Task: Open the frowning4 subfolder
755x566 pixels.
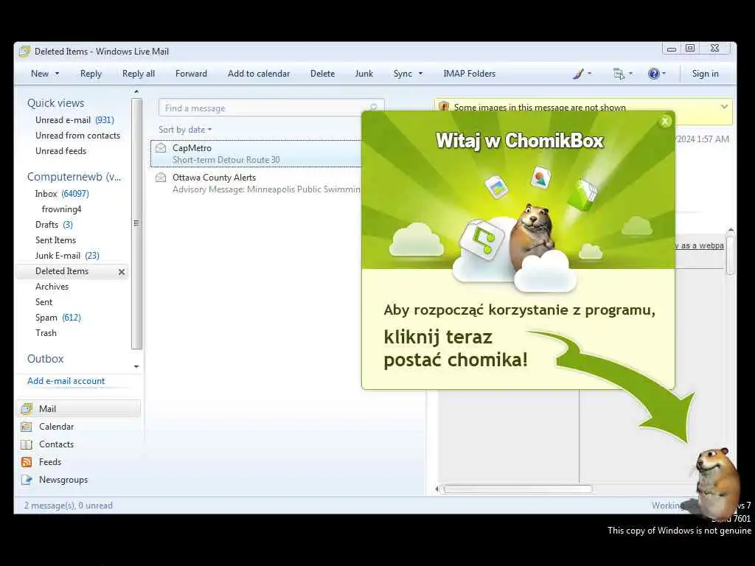Action: pyautogui.click(x=62, y=209)
